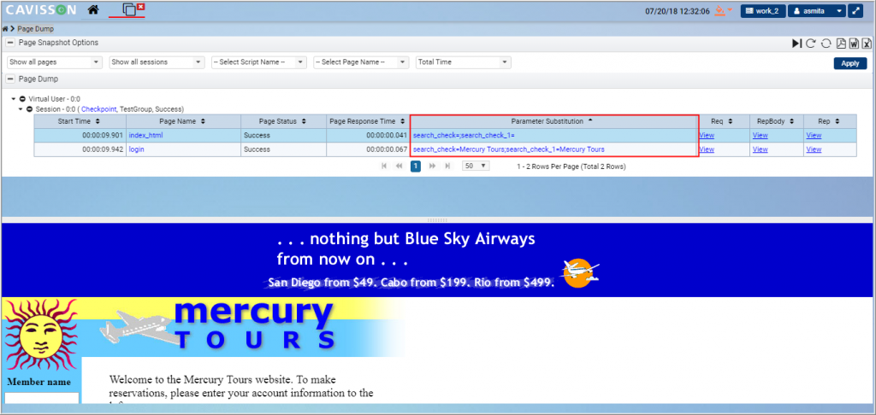The width and height of the screenshot is (876, 415).
Task: Click the 00:00:00.067 response time cell
Action: point(368,149)
